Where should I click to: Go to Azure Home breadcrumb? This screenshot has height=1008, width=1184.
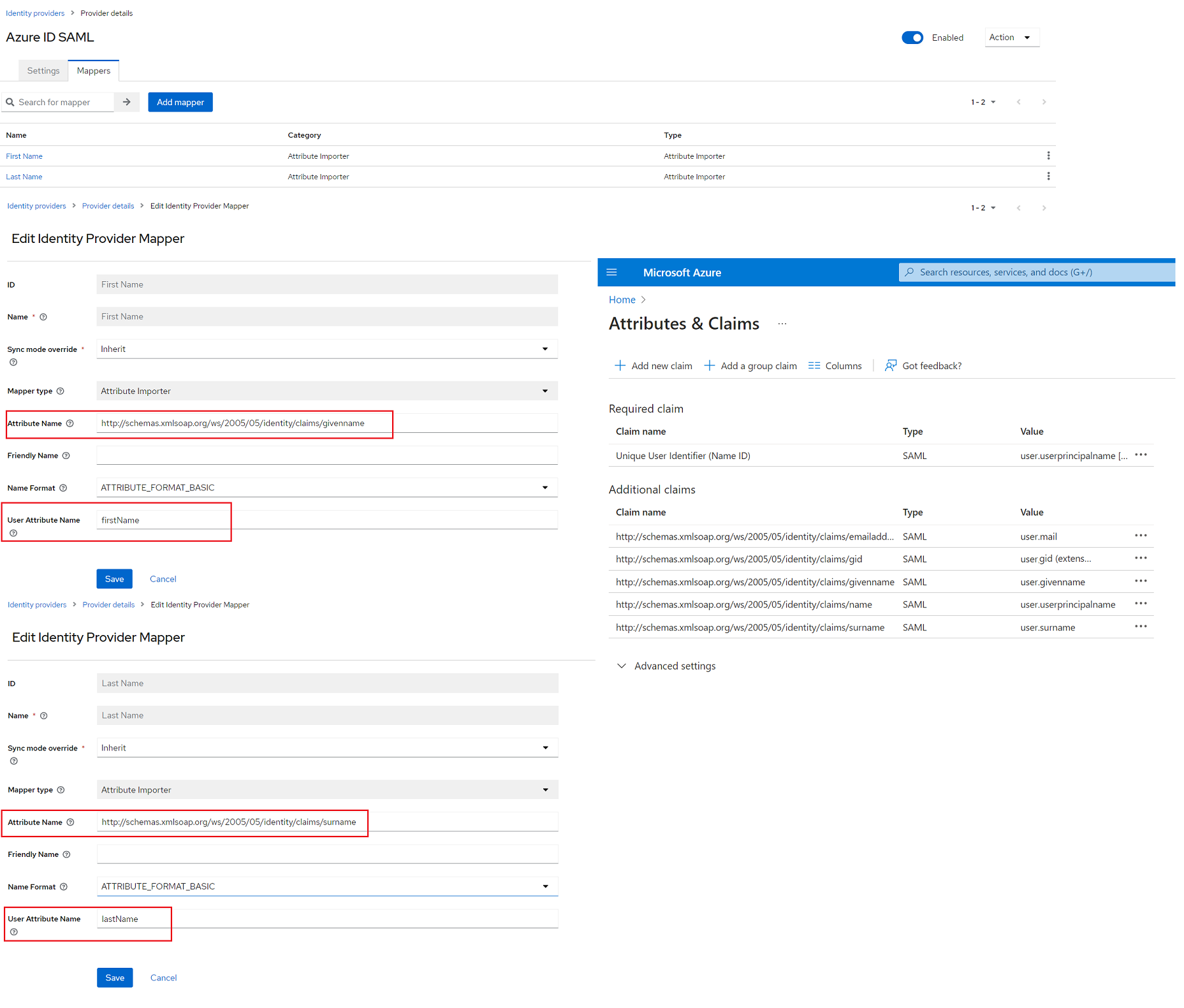pos(622,300)
